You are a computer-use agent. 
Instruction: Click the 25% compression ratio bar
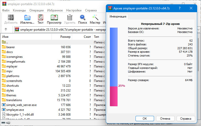click(x=114, y=67)
